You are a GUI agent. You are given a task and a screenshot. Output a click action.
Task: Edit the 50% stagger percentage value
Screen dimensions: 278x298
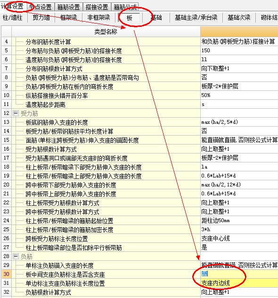239,96
